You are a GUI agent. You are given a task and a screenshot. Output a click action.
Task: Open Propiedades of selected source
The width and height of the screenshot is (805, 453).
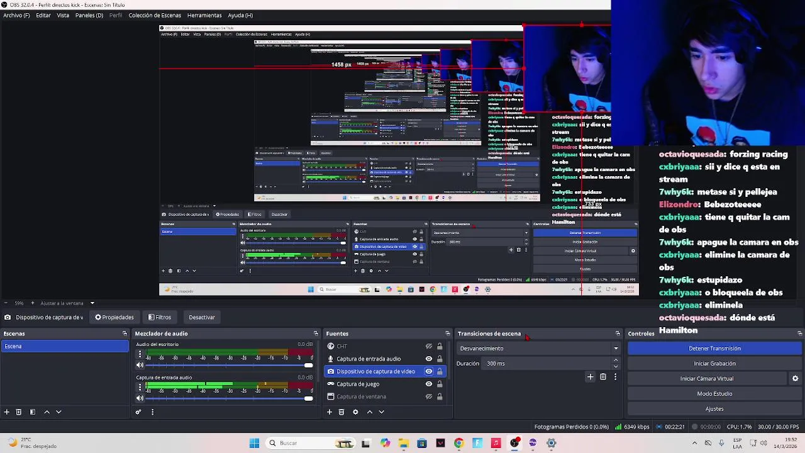point(114,317)
